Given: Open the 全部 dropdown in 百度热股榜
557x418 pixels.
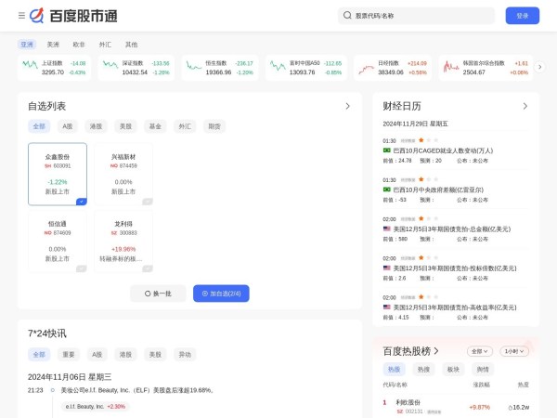Looking at the screenshot, I should (x=479, y=351).
